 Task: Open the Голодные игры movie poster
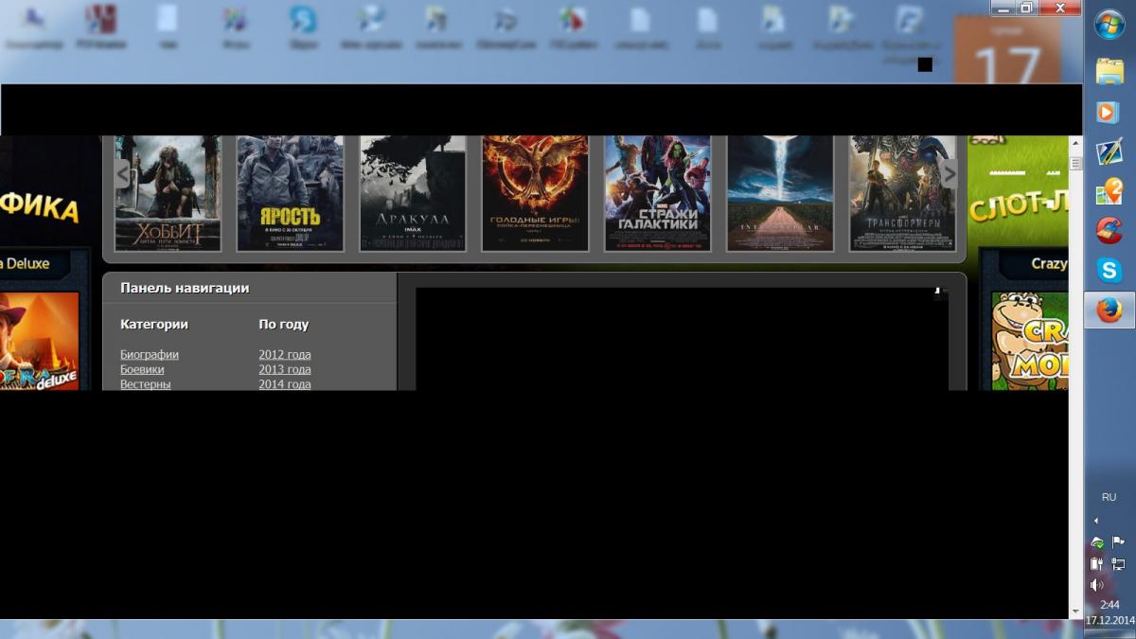(x=535, y=193)
